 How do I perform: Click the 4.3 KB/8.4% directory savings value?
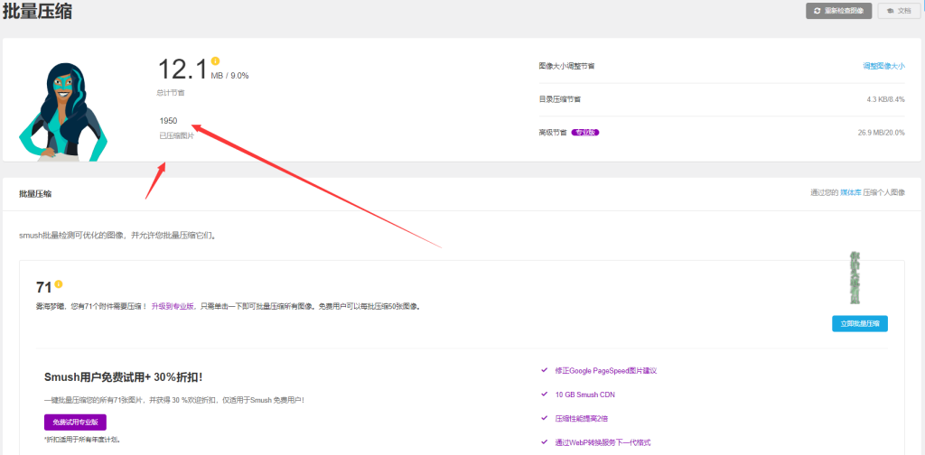pos(885,99)
